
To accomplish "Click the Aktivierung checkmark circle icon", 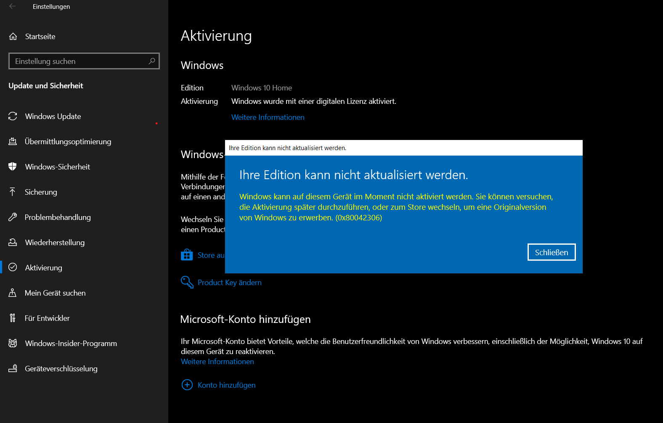I will [x=13, y=267].
